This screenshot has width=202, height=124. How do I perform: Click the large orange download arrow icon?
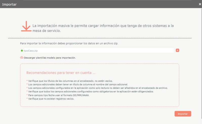[26, 26]
